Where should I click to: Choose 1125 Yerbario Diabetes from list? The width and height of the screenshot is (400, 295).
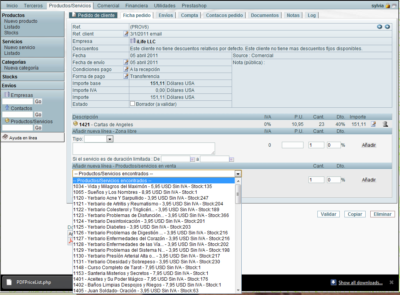(x=154, y=227)
